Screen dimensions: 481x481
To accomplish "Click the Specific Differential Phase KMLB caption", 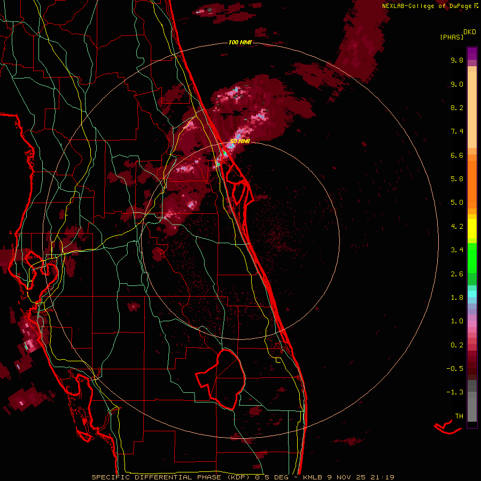I will pos(243,477).
